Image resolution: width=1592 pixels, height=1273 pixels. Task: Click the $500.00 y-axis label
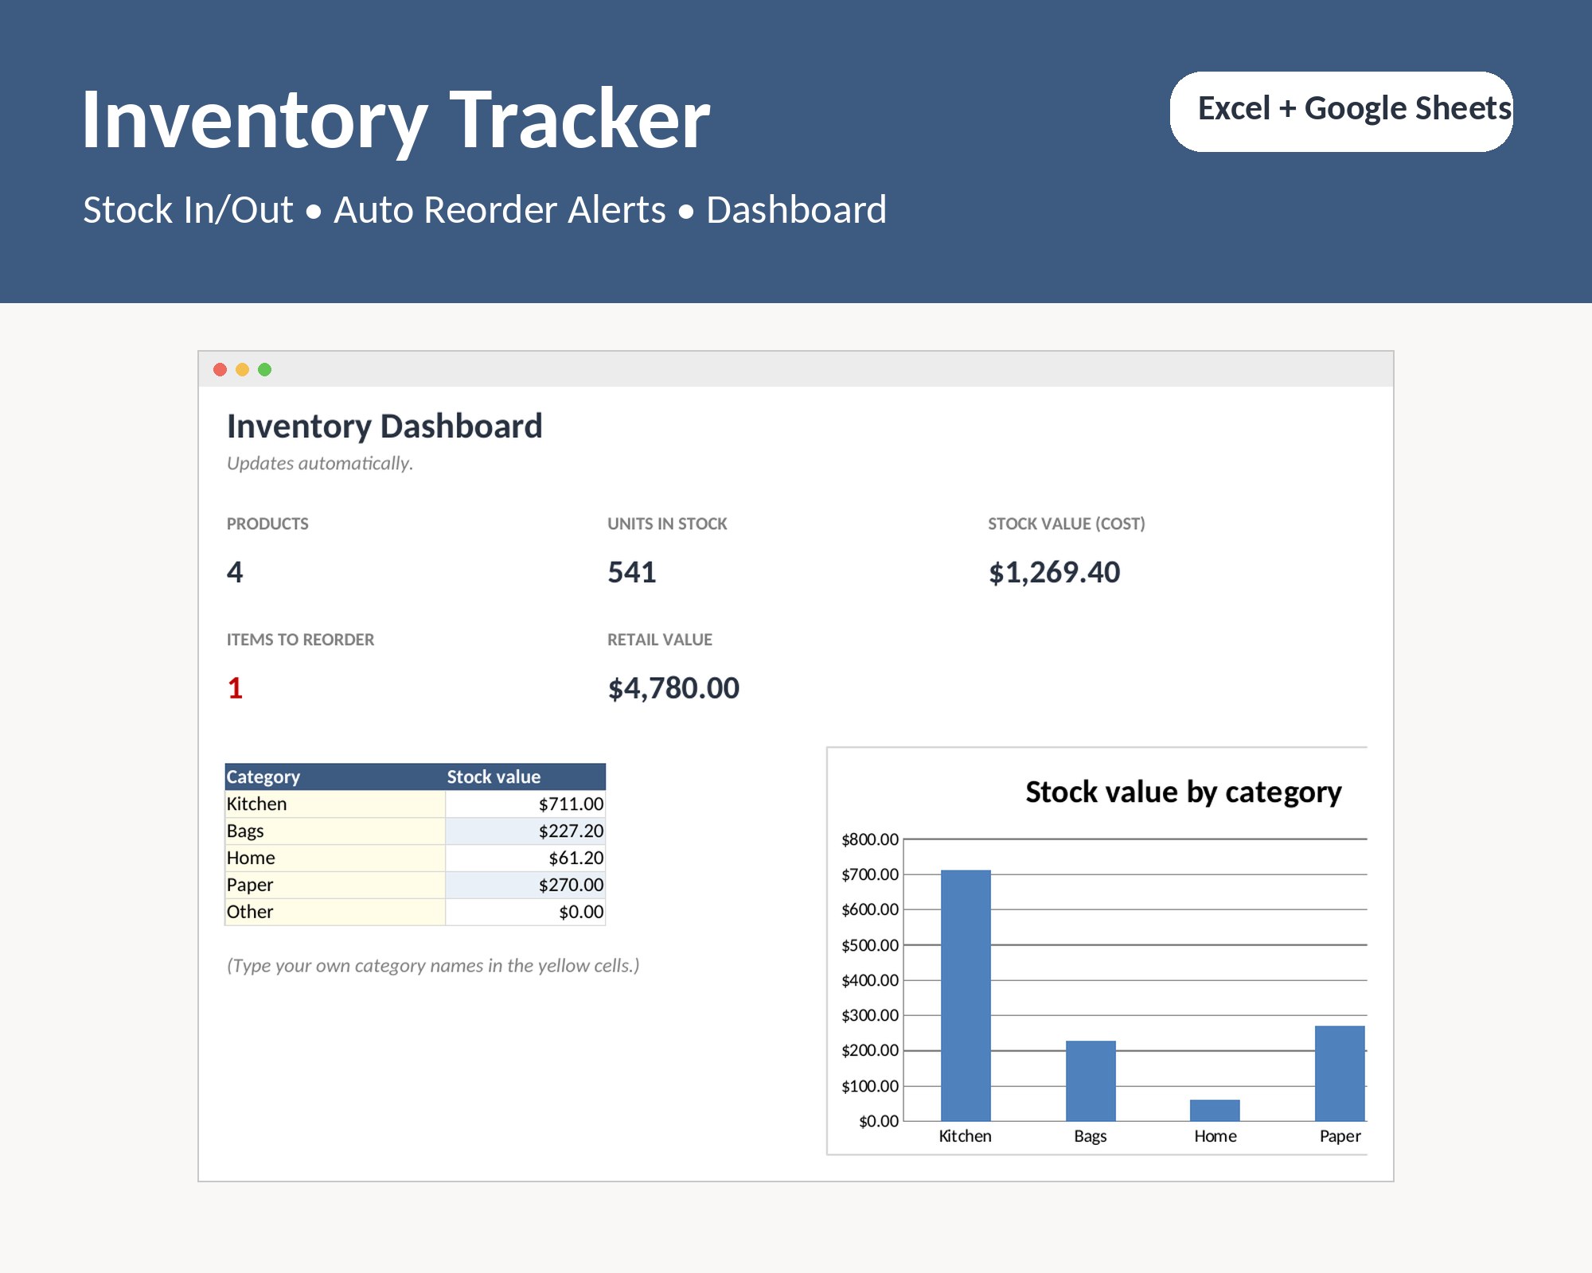click(870, 945)
